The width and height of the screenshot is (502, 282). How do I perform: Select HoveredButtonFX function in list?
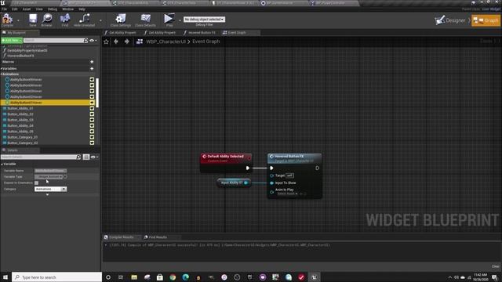[20, 56]
